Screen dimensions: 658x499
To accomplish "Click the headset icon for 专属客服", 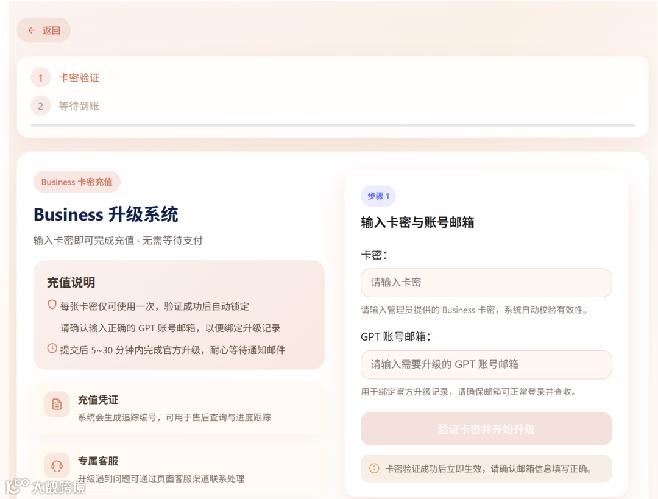I will tap(57, 465).
